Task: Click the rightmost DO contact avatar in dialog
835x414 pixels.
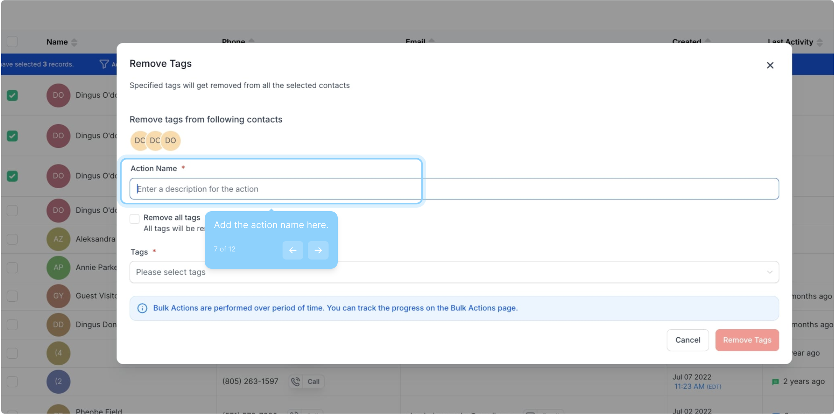Action: (x=171, y=141)
